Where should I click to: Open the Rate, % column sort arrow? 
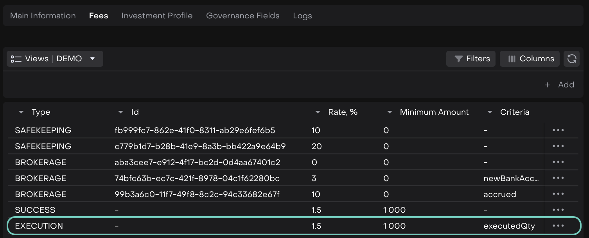click(318, 112)
